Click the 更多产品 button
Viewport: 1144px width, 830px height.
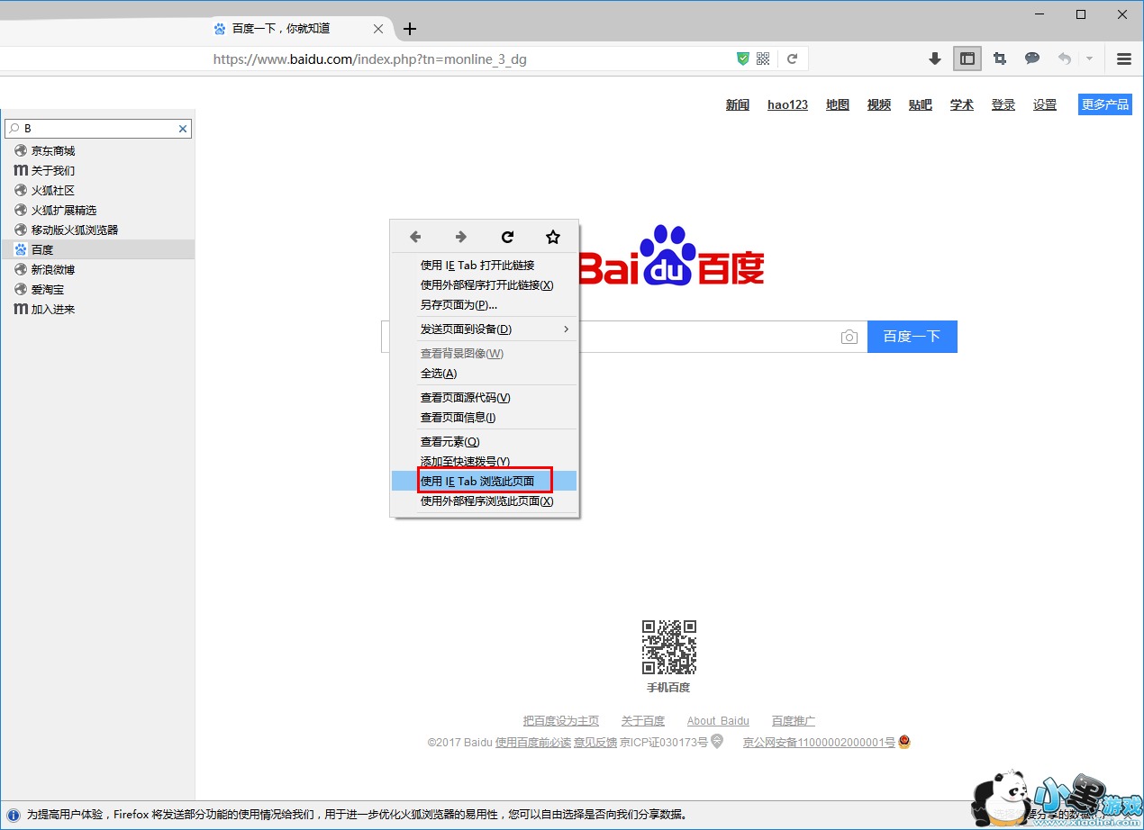tap(1105, 104)
